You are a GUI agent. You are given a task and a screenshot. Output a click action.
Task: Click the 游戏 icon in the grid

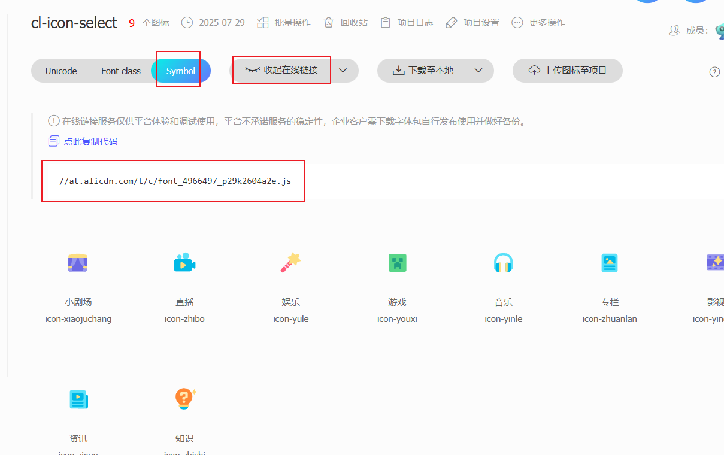pos(397,262)
